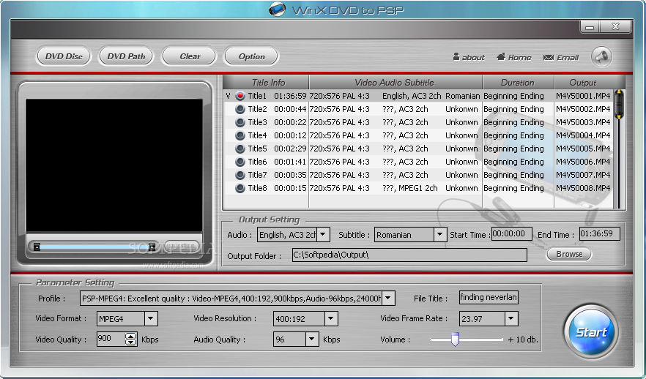This screenshot has height=379, width=646.
Task: Select the Title3 radio button
Action: coord(240,122)
